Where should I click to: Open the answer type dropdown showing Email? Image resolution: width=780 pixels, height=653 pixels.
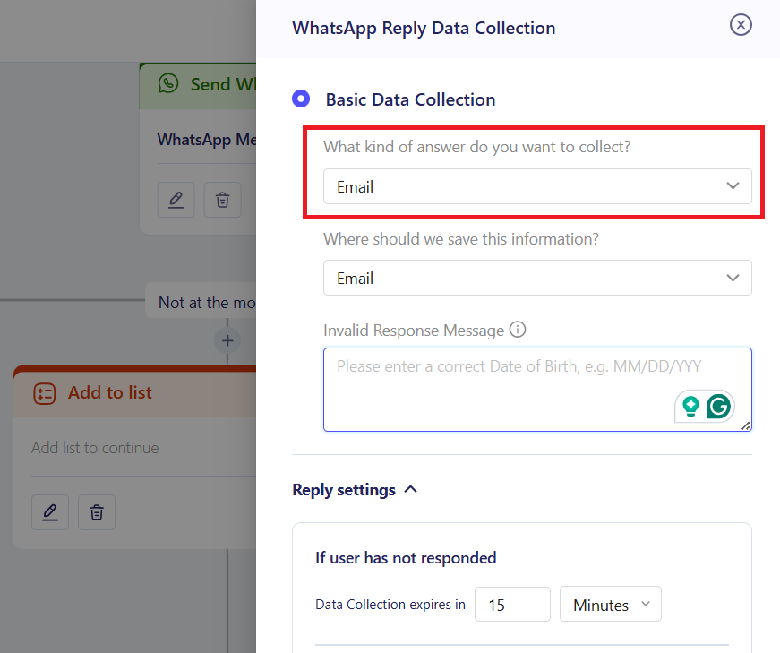point(537,186)
